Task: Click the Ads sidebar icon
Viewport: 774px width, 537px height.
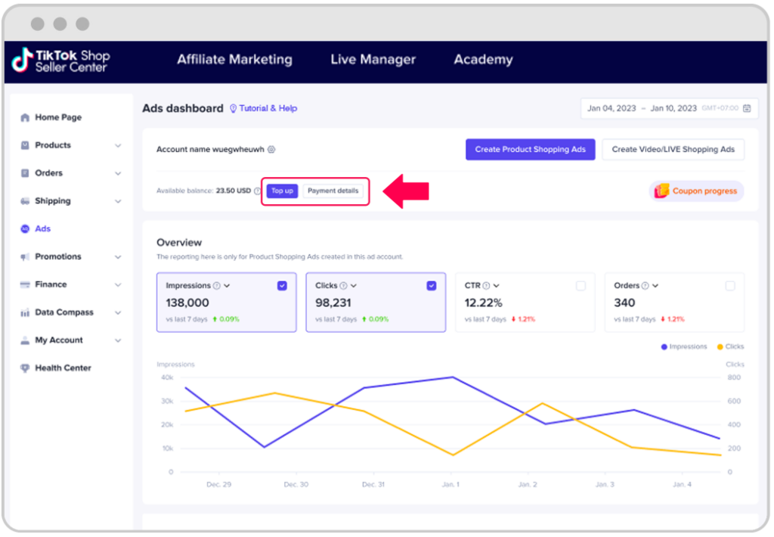Action: (x=25, y=228)
